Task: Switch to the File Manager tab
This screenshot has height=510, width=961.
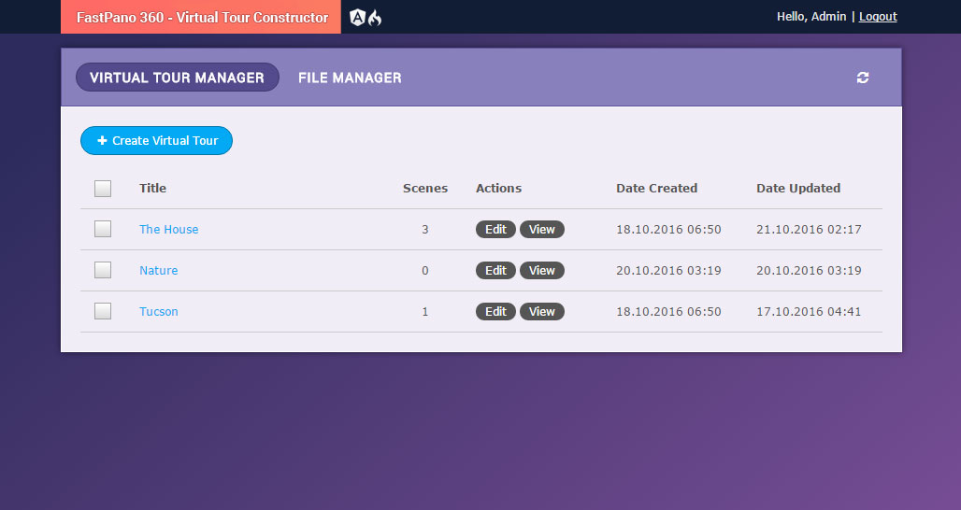Action: (350, 78)
